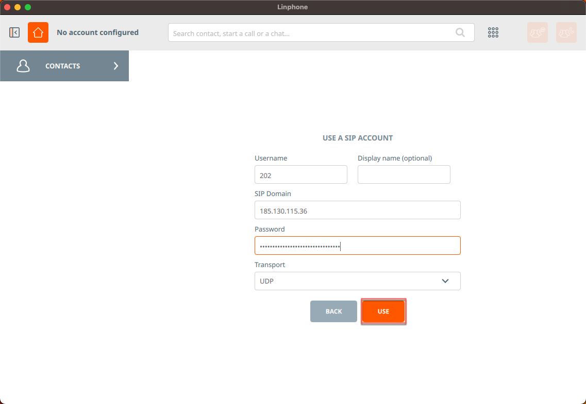Expand Contacts with the right chevron

coord(116,66)
